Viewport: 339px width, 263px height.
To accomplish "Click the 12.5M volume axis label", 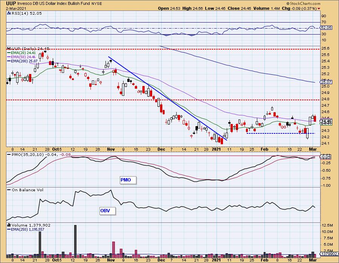I will point(327,225).
